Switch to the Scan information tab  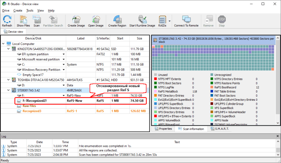(x=191, y=129)
